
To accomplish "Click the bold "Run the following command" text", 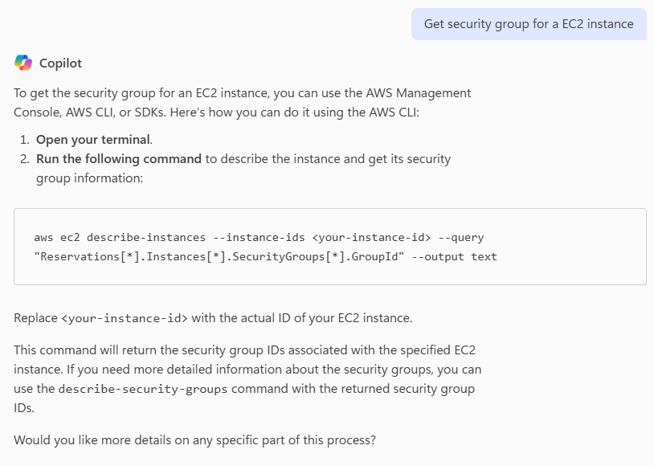I will click(118, 159).
